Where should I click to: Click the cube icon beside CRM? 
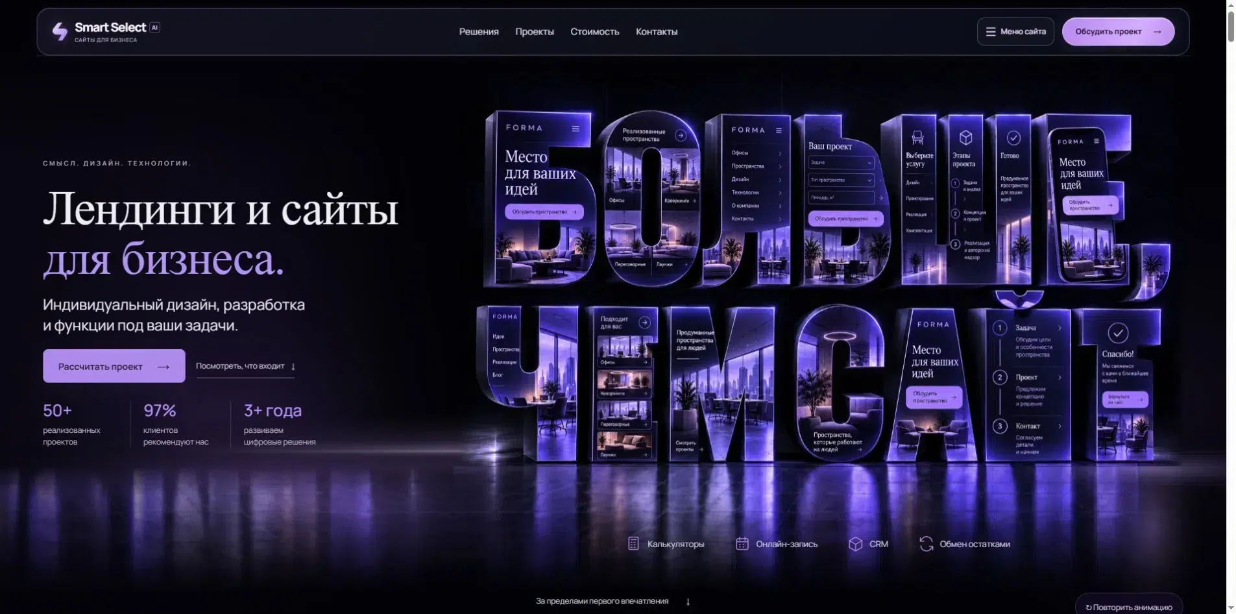(855, 544)
